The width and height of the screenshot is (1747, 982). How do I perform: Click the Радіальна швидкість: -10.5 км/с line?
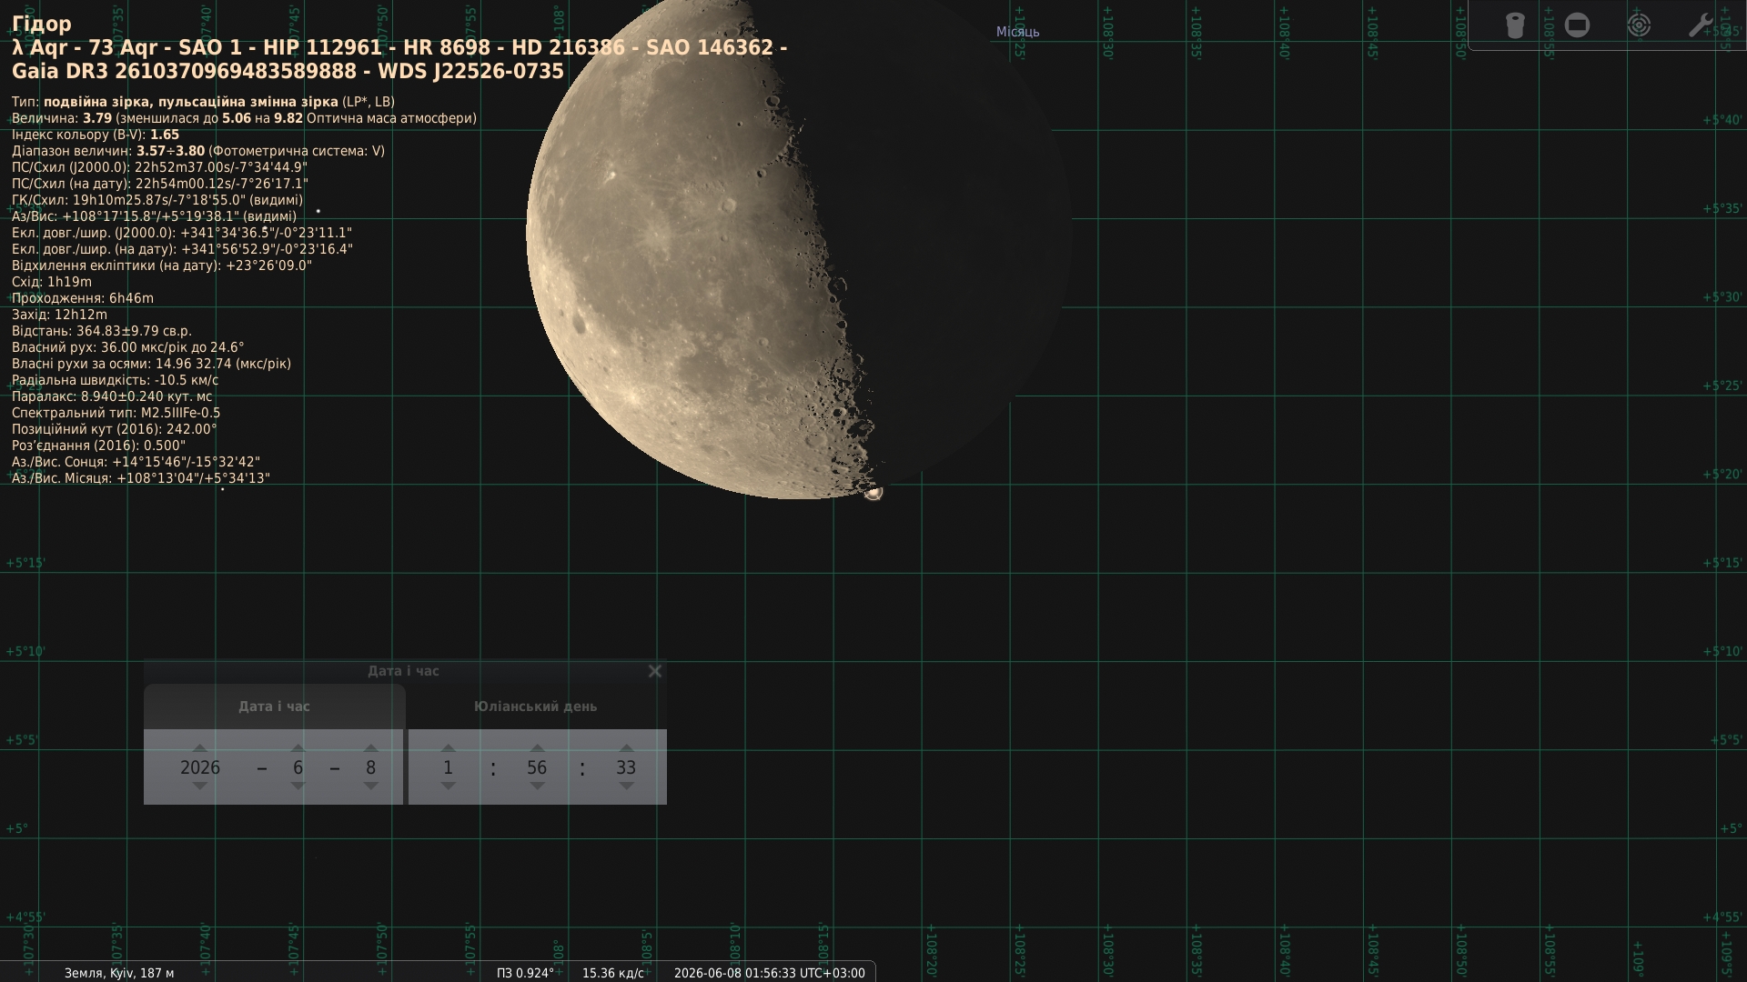(x=116, y=380)
